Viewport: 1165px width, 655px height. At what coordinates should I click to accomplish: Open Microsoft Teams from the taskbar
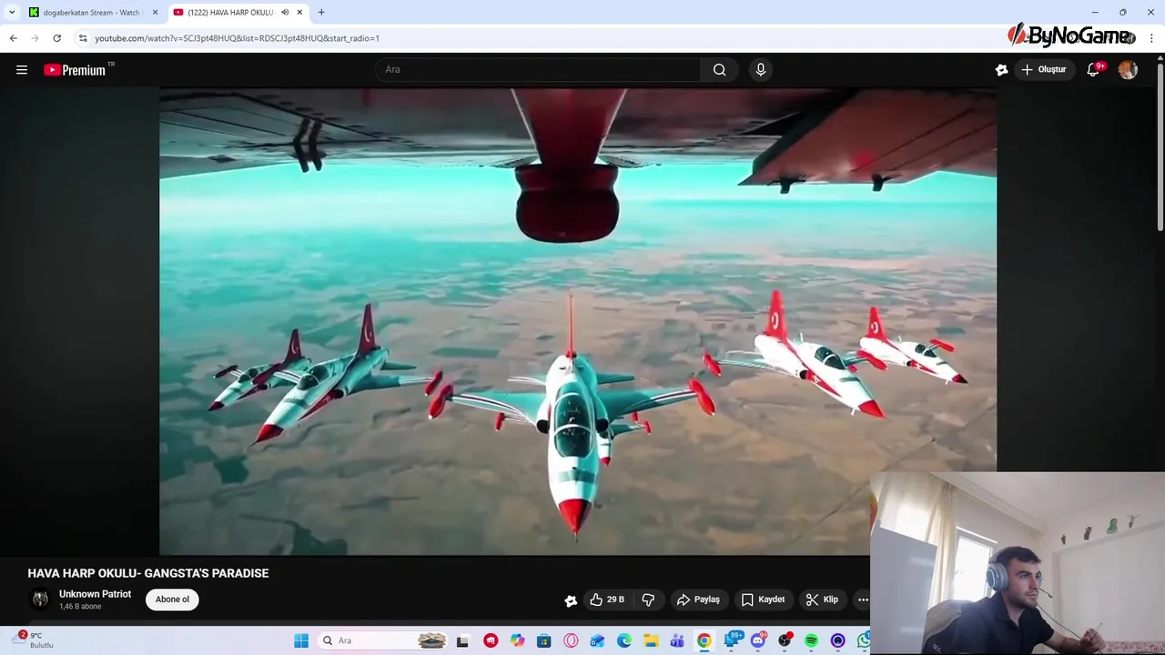pyautogui.click(x=677, y=640)
